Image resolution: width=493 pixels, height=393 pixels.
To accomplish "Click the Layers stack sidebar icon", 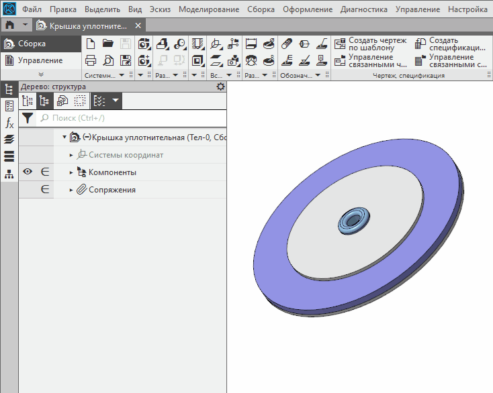I will [x=9, y=139].
